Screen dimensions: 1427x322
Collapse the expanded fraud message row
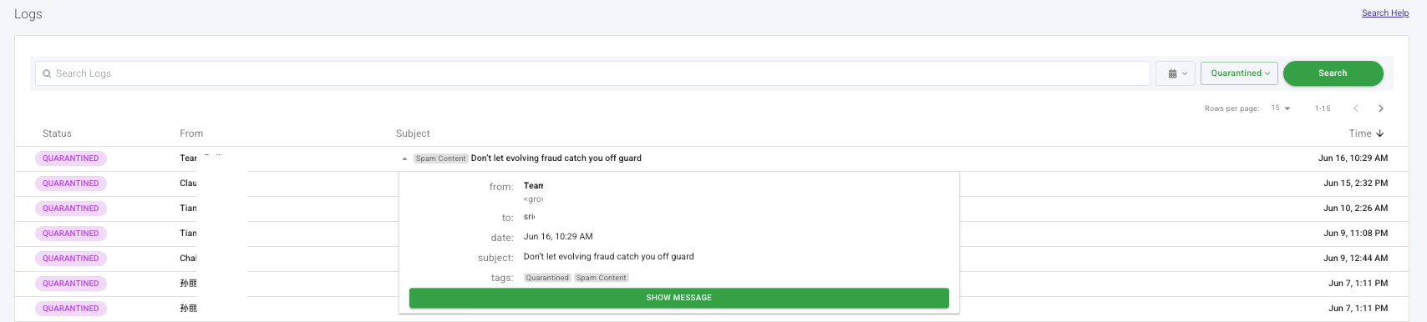coord(404,158)
